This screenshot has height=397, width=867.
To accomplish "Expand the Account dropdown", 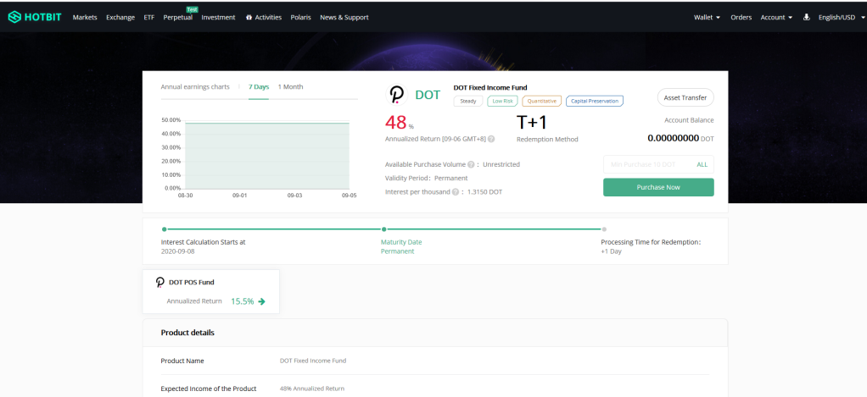I will (x=776, y=17).
